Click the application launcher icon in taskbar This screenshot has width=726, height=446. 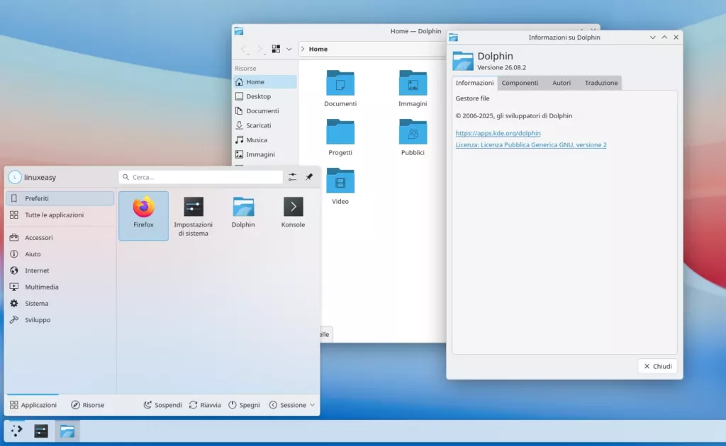(17, 430)
